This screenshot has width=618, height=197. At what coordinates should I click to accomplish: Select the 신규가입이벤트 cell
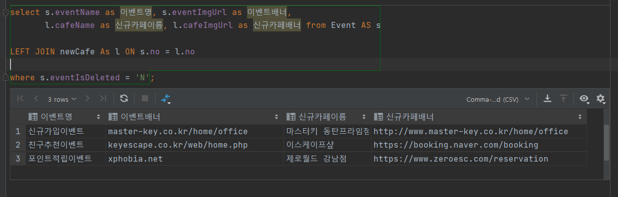[x=65, y=132]
